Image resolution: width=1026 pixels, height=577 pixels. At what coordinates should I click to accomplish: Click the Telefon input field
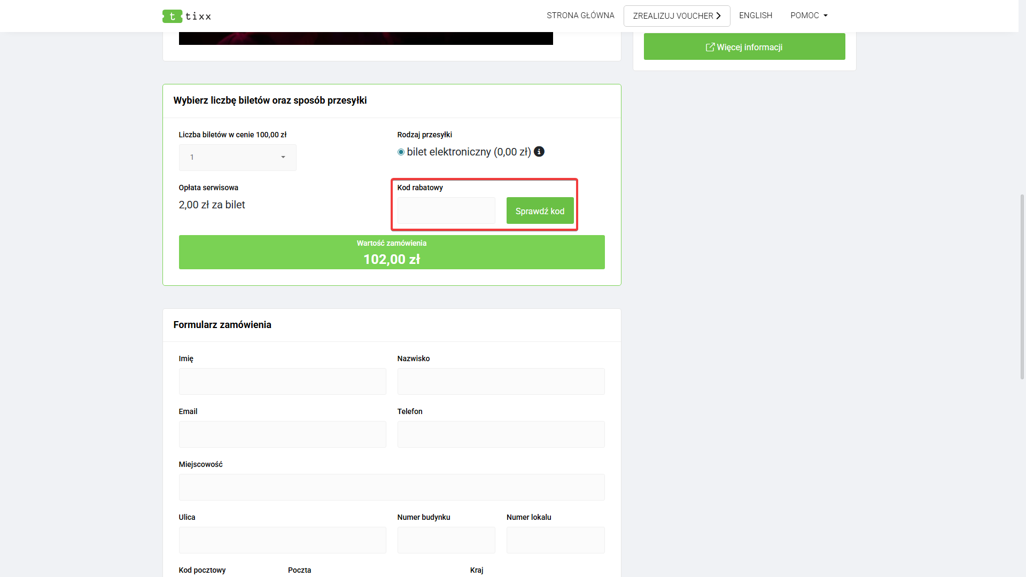point(501,434)
